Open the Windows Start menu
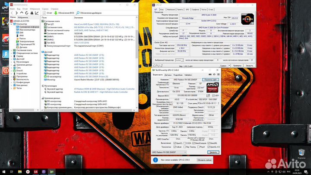Image resolution: width=311 pixels, height=175 pixels. click(4, 172)
